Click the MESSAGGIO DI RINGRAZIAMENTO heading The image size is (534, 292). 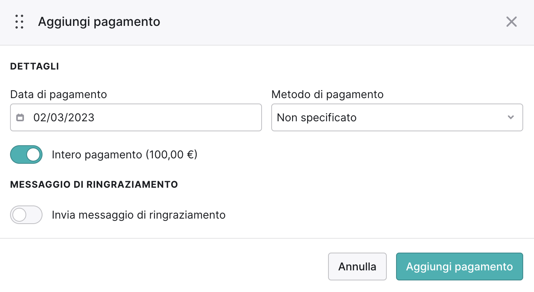tap(94, 185)
